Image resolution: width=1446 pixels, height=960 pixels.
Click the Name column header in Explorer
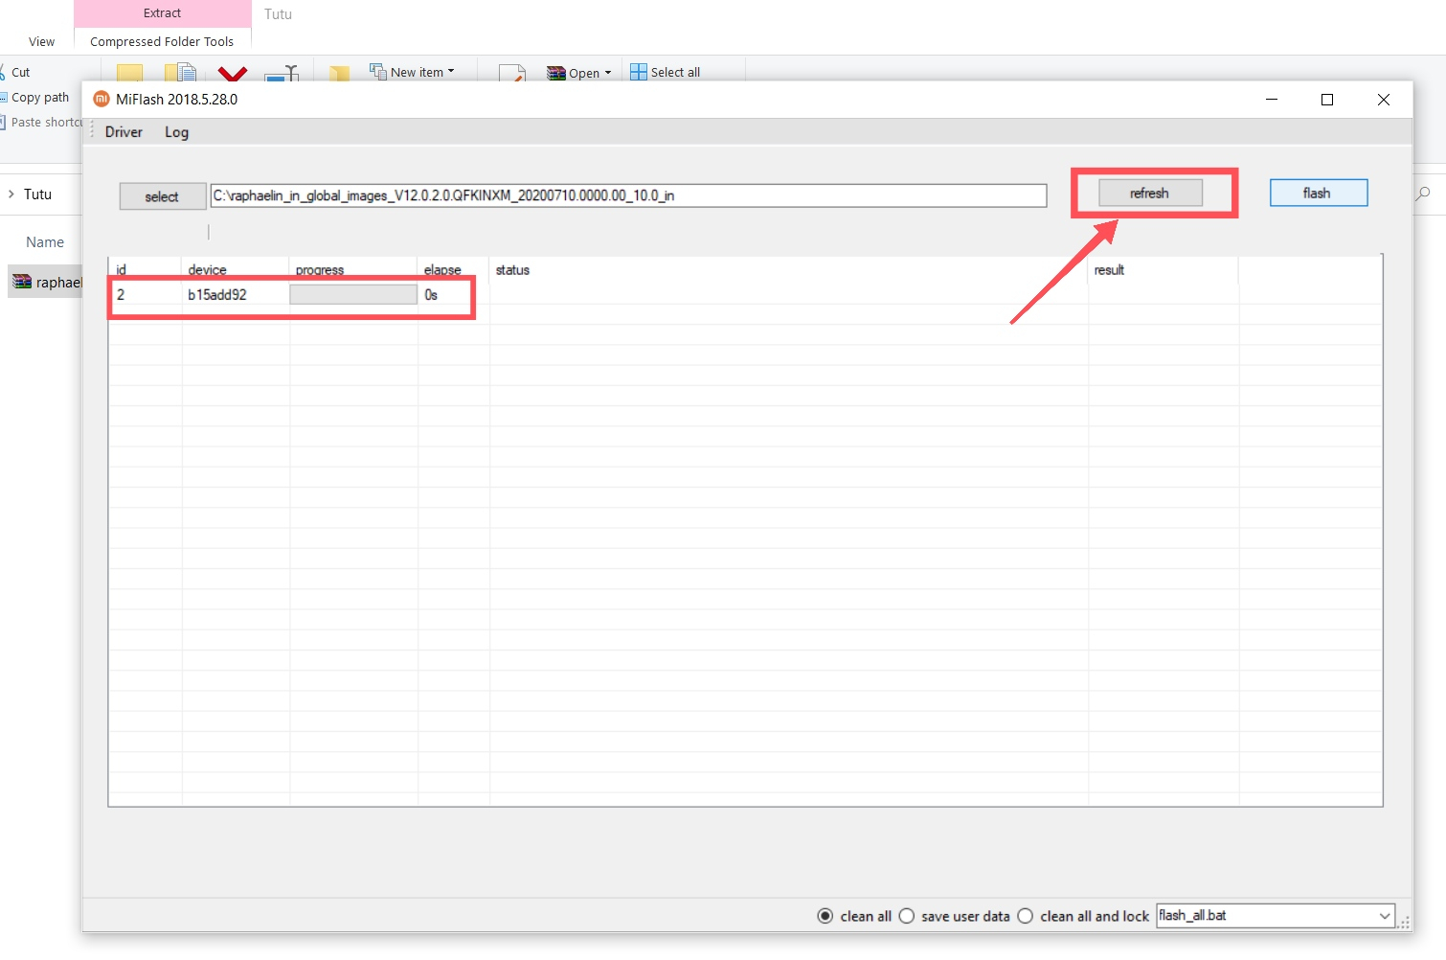(x=45, y=242)
